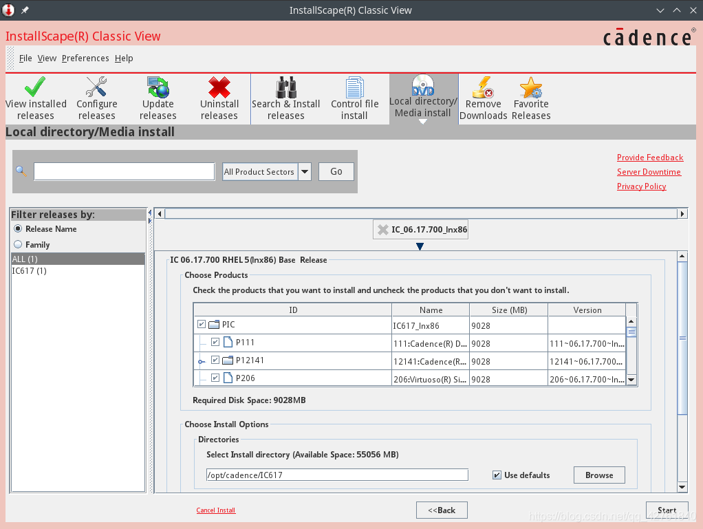Open Remove Downloads tool
Image resolution: width=703 pixels, height=529 pixels.
click(484, 98)
